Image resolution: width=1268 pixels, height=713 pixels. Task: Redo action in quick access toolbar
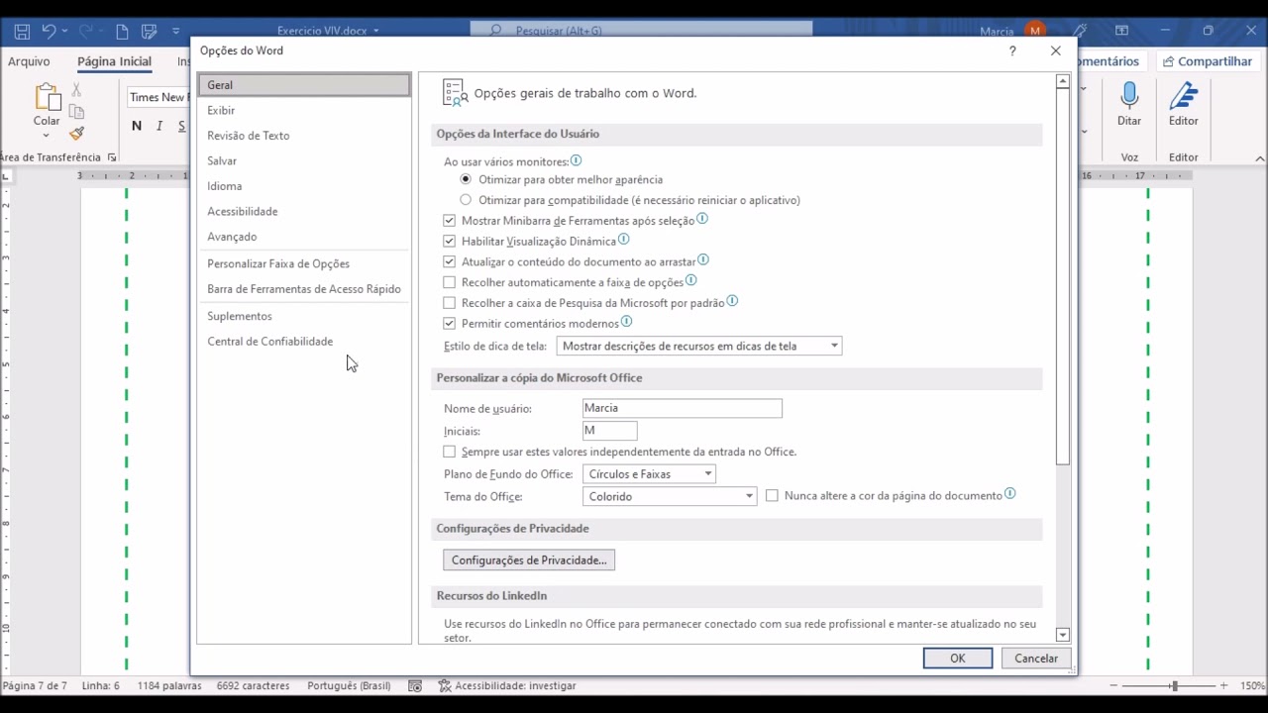tap(86, 32)
